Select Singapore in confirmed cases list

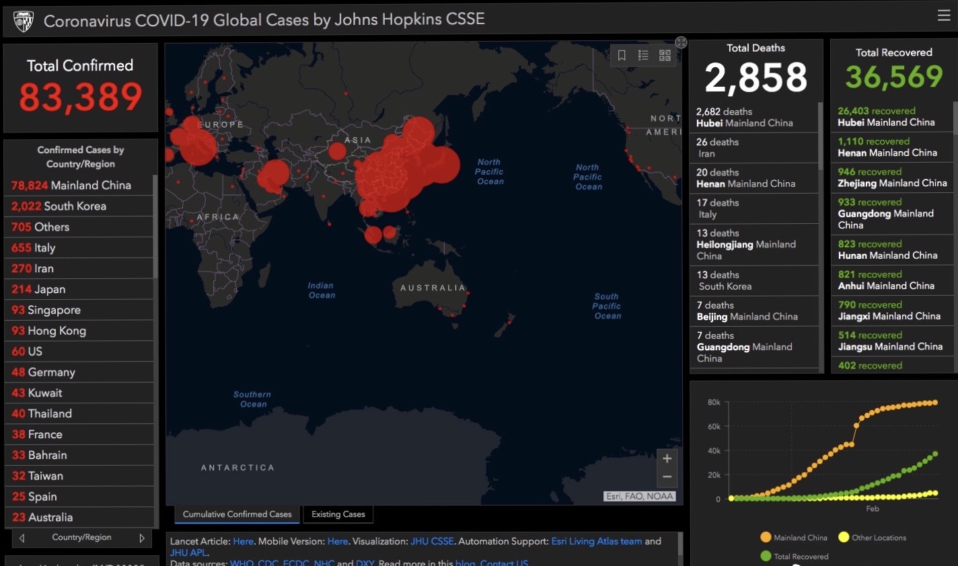[x=79, y=310]
